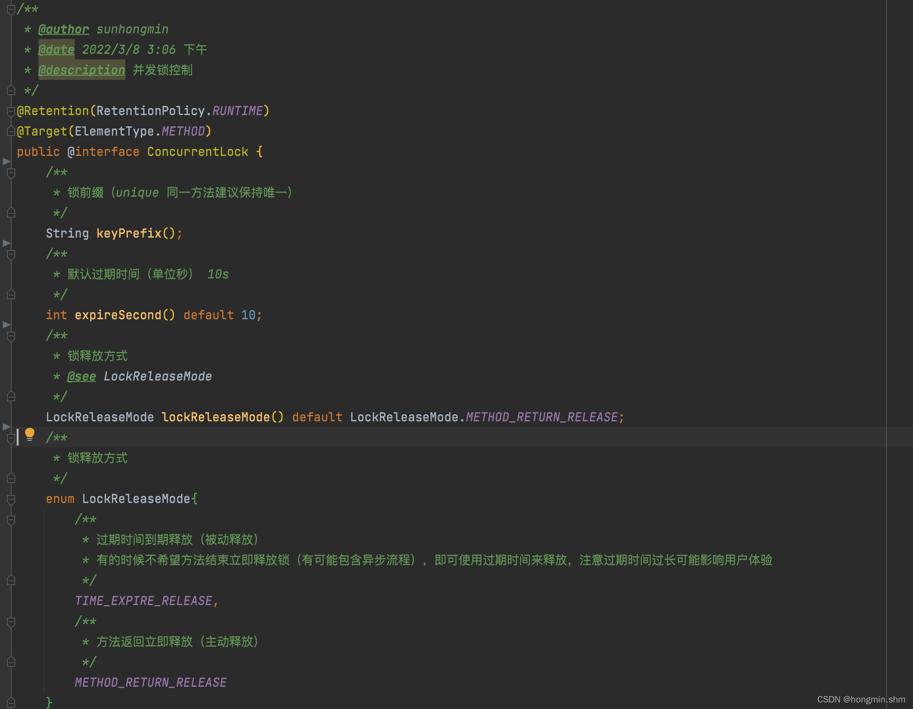This screenshot has width=913, height=709.
Task: Click the comment 过期时间到期释放（被动释放）
Action: click(x=177, y=540)
